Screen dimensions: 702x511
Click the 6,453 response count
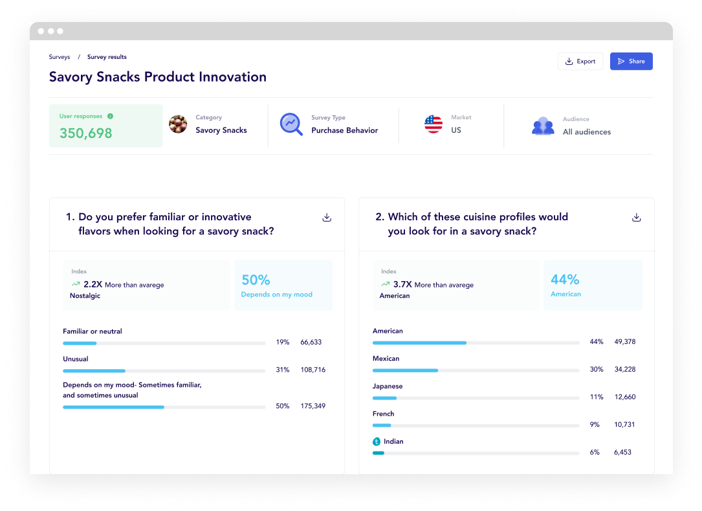point(623,452)
